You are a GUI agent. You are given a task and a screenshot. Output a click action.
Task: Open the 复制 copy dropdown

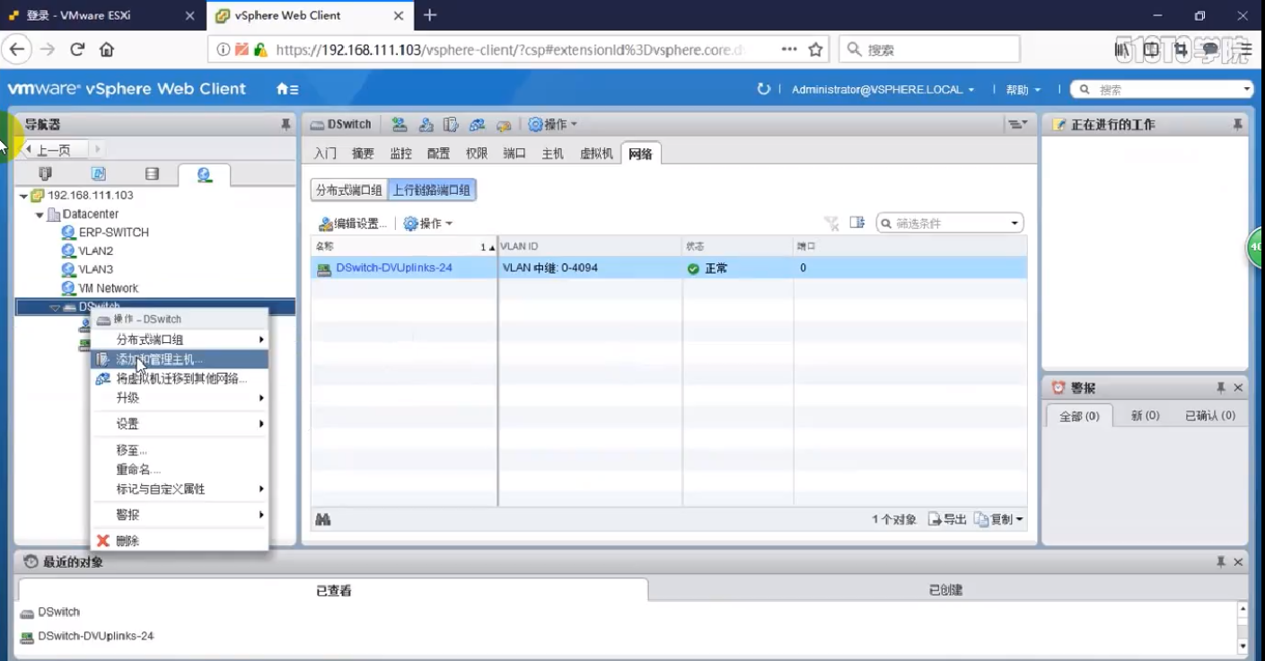coord(998,519)
